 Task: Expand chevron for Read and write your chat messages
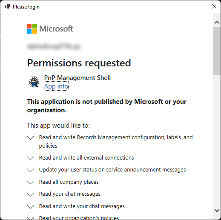(x=30, y=206)
